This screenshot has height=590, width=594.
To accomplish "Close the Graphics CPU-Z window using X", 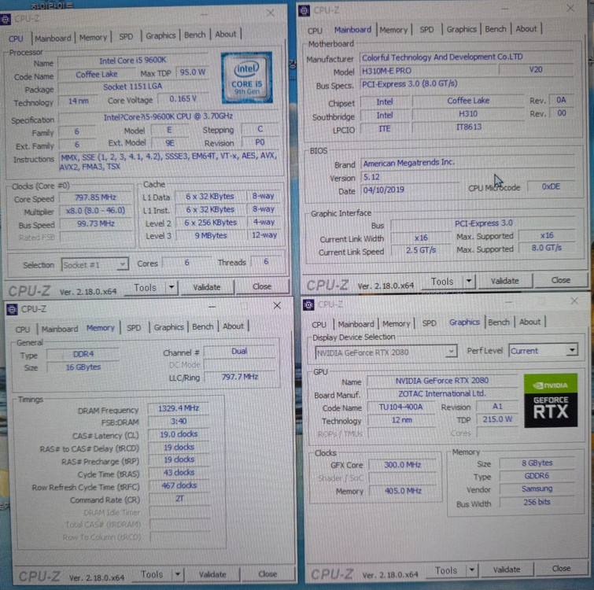I will pyautogui.click(x=574, y=301).
